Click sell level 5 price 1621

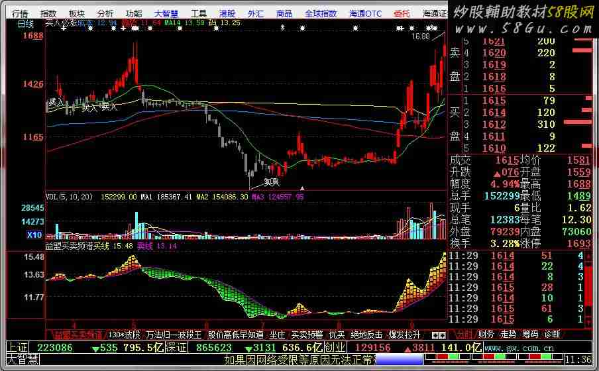coord(494,41)
